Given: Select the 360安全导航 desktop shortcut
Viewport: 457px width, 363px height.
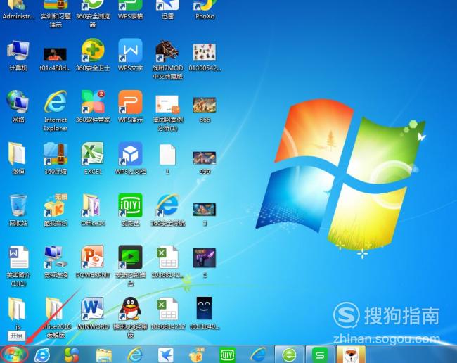Looking at the screenshot, I should click(x=167, y=210).
